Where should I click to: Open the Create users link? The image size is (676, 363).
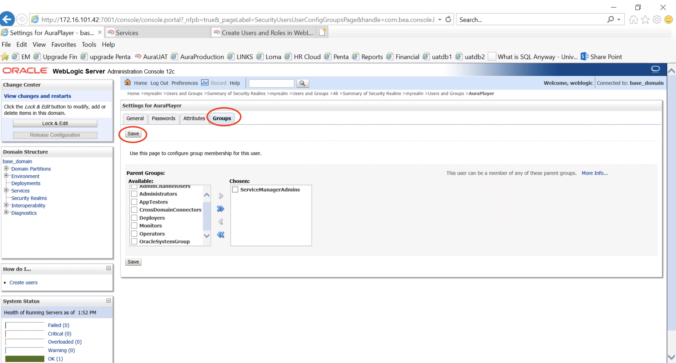[23, 282]
